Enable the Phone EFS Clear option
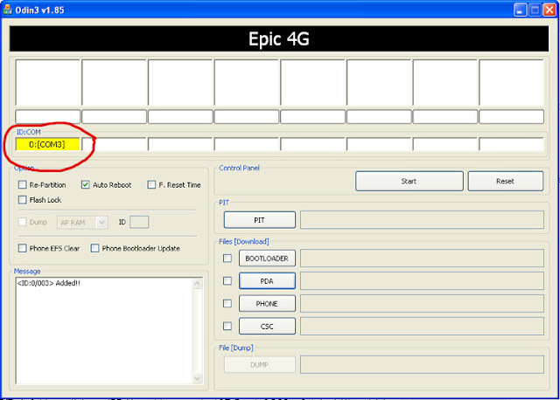Screen dimensions: 560x400 pyautogui.click(x=22, y=248)
